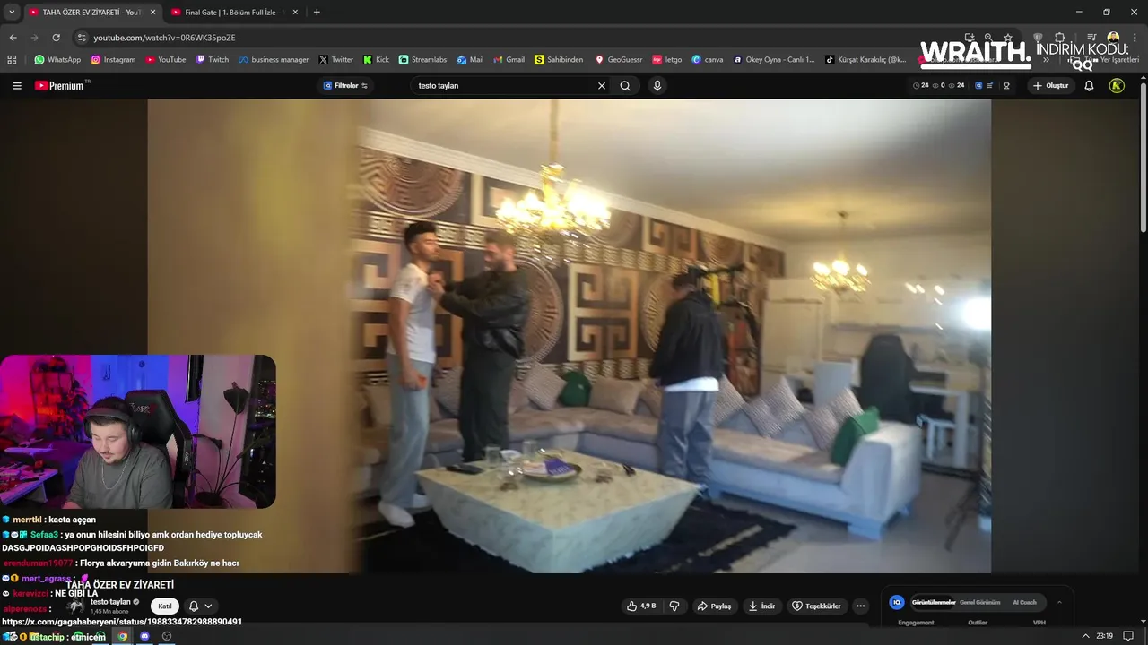Open the Okey Oyna bookmark
1148x645 pixels.
[774, 60]
